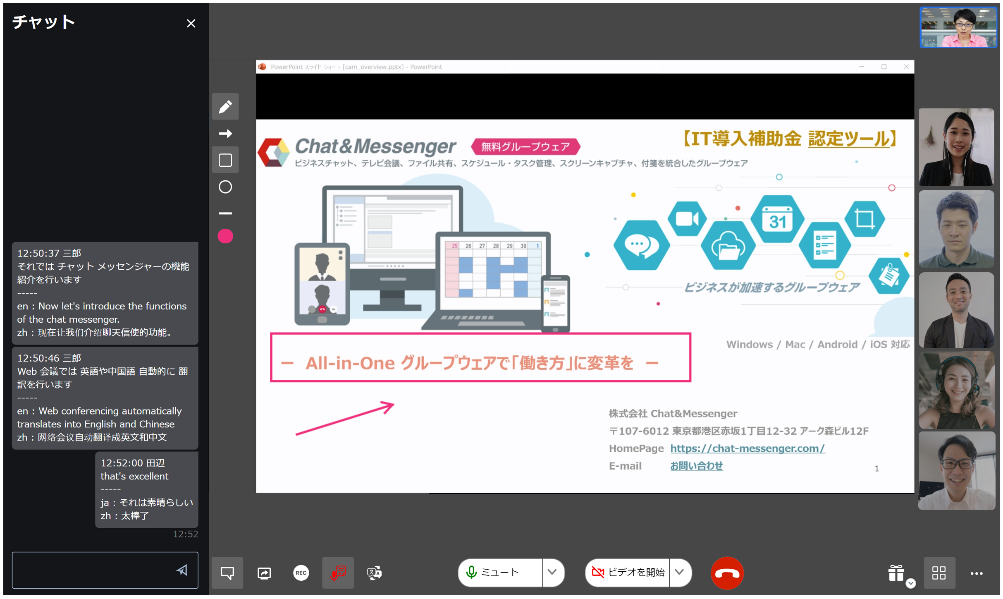Screen dimensions: 1003x599
Task: Hang up the call with red phone button
Action: tap(727, 573)
